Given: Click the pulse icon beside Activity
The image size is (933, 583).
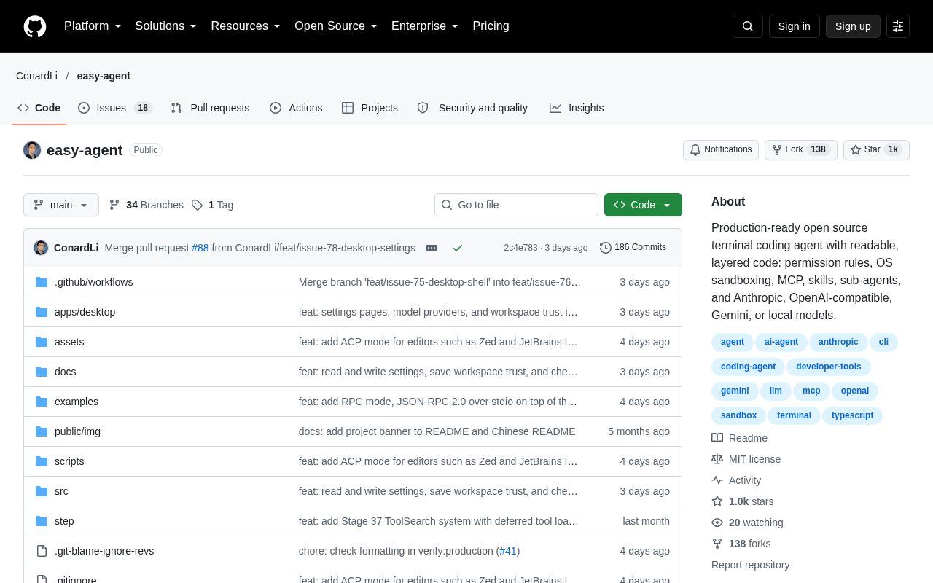Looking at the screenshot, I should (717, 480).
